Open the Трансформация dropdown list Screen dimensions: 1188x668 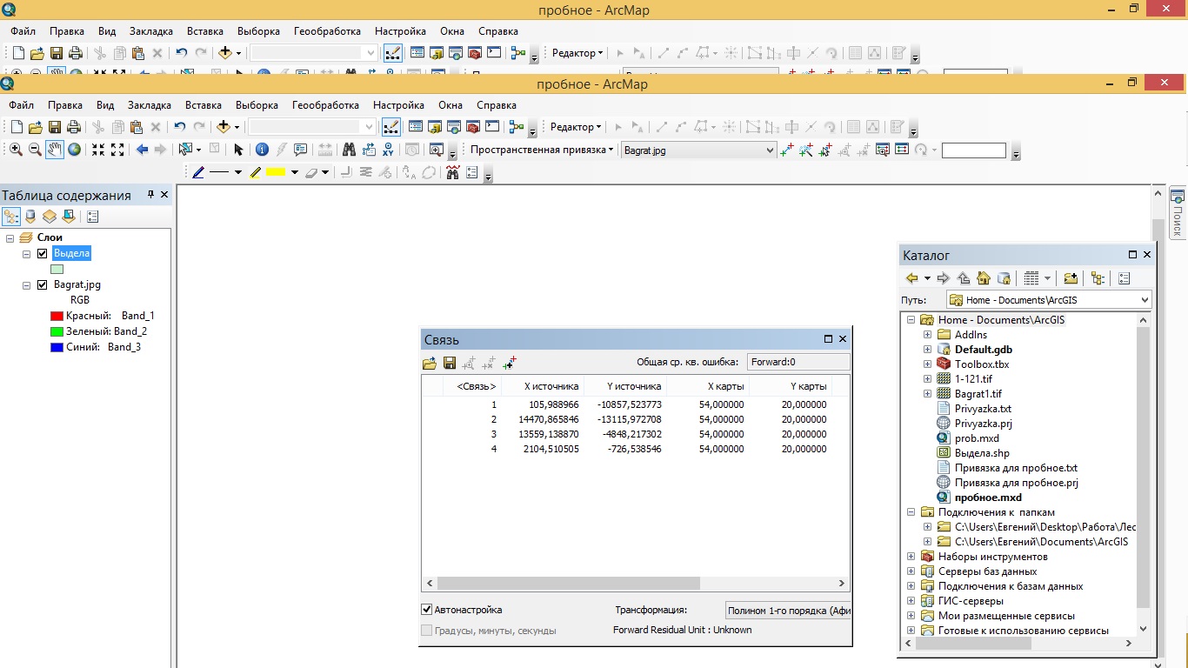788,611
